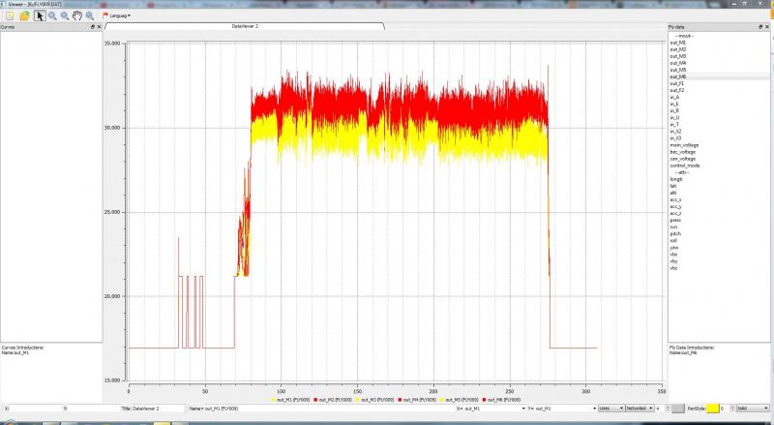
Task: Select in_R in Fly data list
Action: tap(674, 111)
